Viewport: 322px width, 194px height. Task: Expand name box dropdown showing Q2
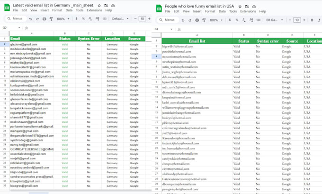coord(19,28)
